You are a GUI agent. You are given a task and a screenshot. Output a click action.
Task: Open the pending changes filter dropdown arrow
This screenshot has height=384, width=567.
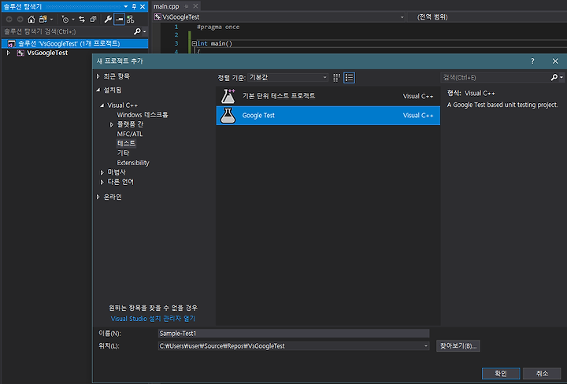coord(73,19)
